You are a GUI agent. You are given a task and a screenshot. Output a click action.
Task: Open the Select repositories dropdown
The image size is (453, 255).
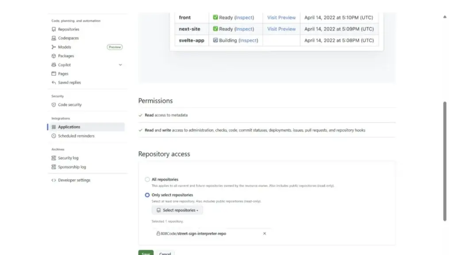(177, 210)
